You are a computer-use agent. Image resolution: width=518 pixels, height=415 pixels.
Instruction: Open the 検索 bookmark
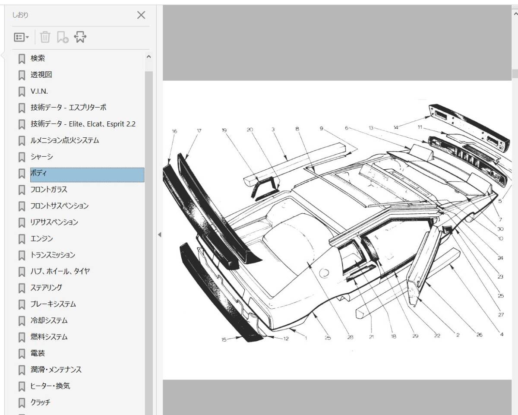coord(38,58)
